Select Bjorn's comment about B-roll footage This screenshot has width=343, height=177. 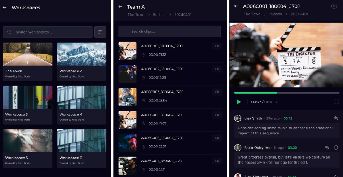[287, 160]
